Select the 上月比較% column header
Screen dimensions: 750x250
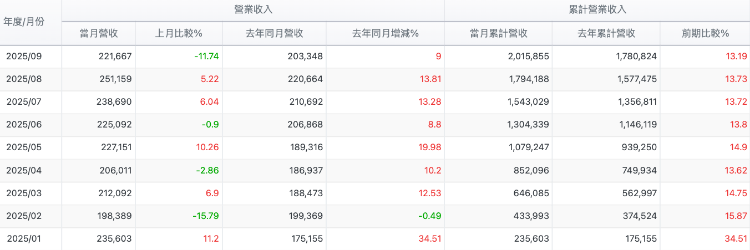click(x=179, y=33)
